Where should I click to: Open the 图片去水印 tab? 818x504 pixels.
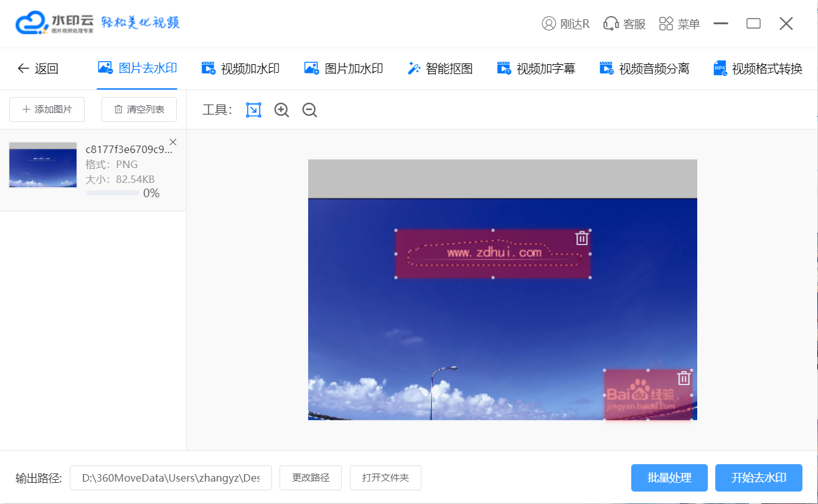[137, 68]
